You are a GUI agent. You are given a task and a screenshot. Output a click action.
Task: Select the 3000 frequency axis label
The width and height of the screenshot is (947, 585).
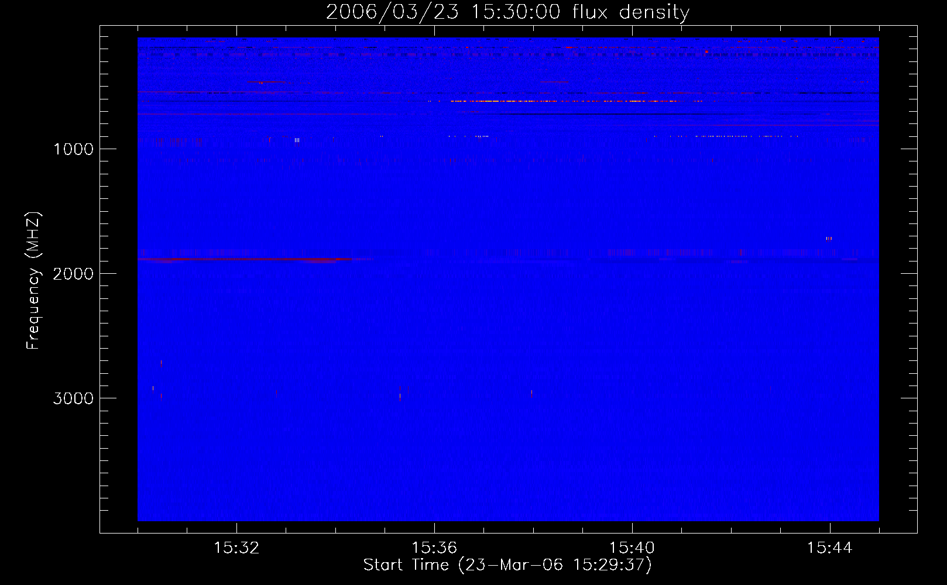tap(73, 398)
